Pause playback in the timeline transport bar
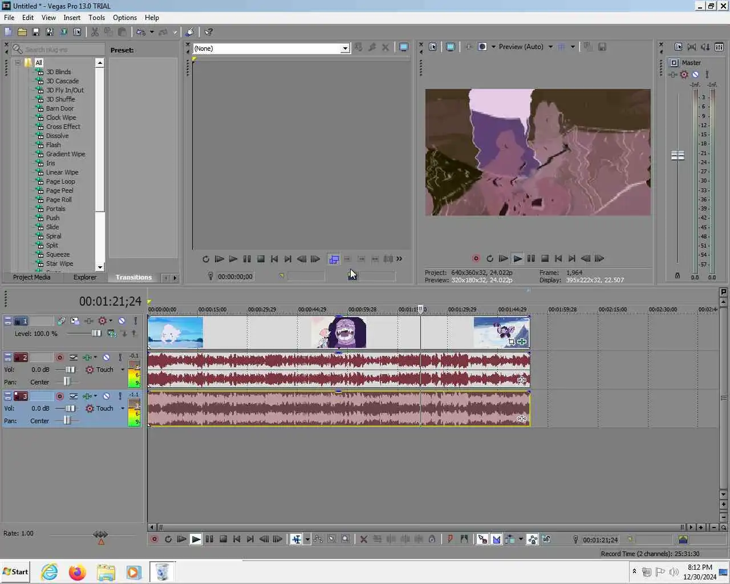 [x=209, y=540]
